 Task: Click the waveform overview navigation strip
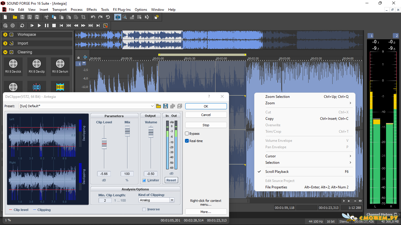click(219, 40)
